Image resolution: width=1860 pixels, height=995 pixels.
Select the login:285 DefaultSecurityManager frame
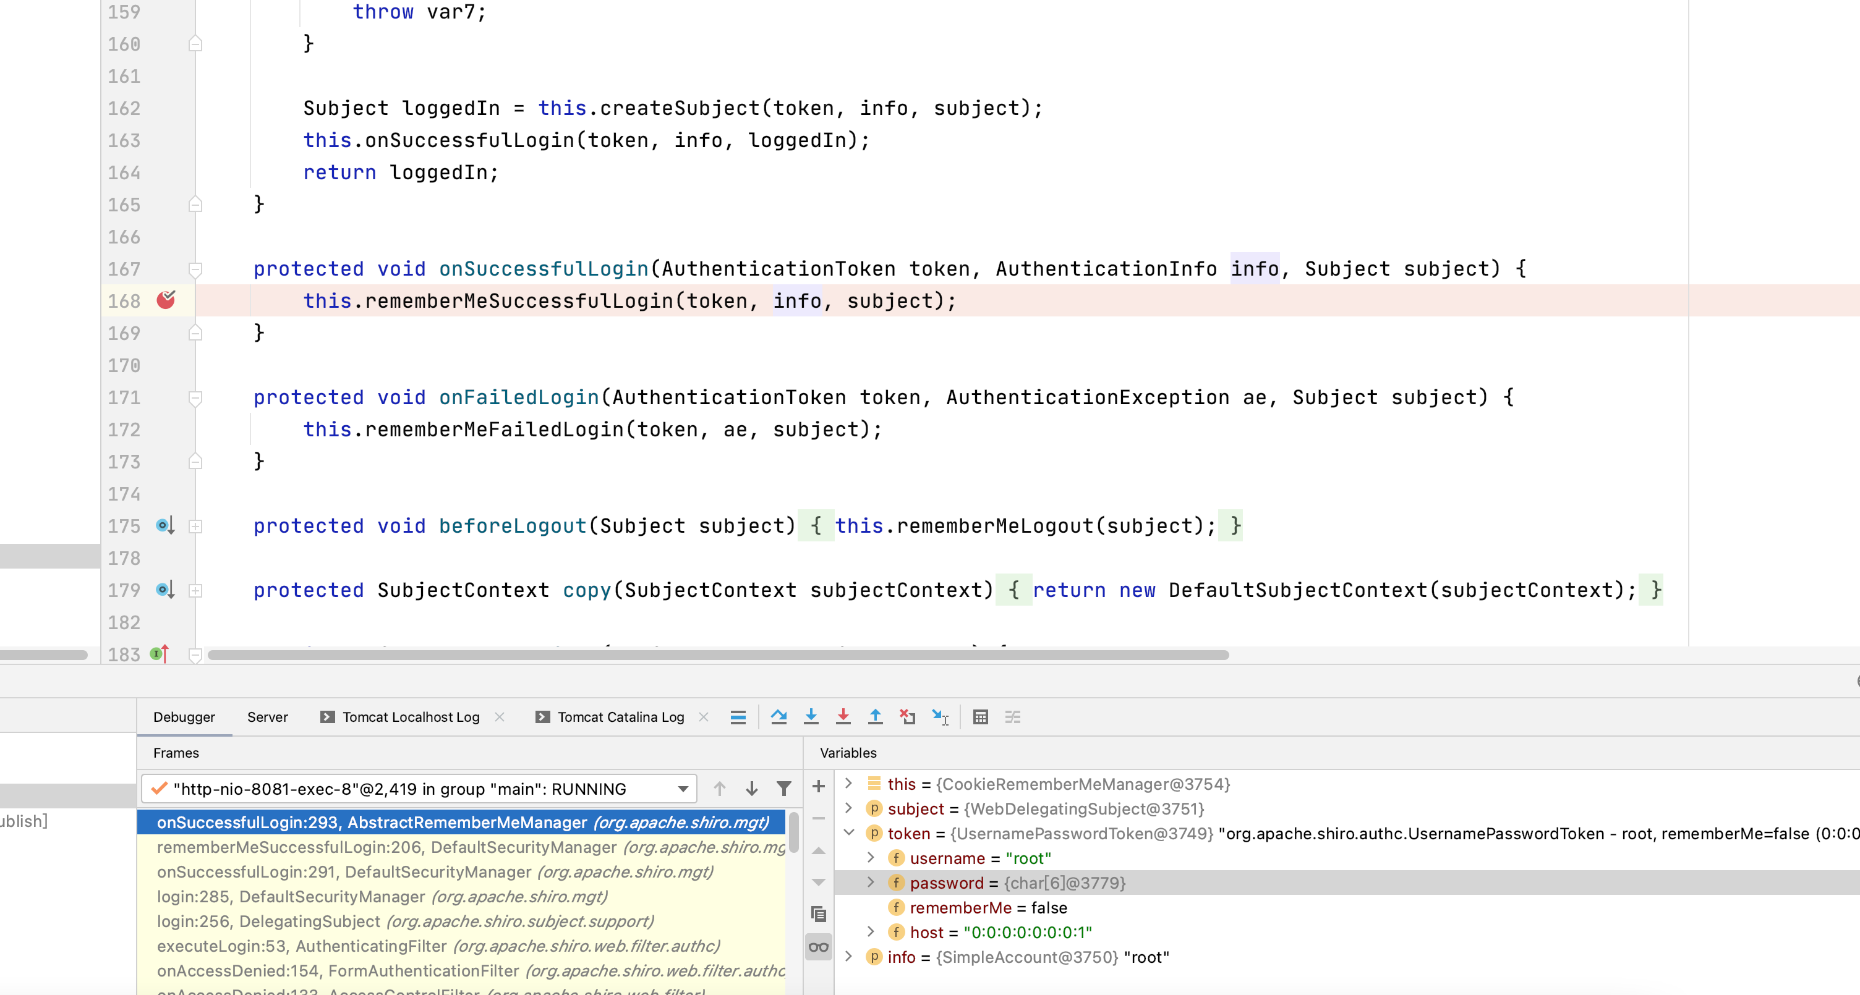382,896
